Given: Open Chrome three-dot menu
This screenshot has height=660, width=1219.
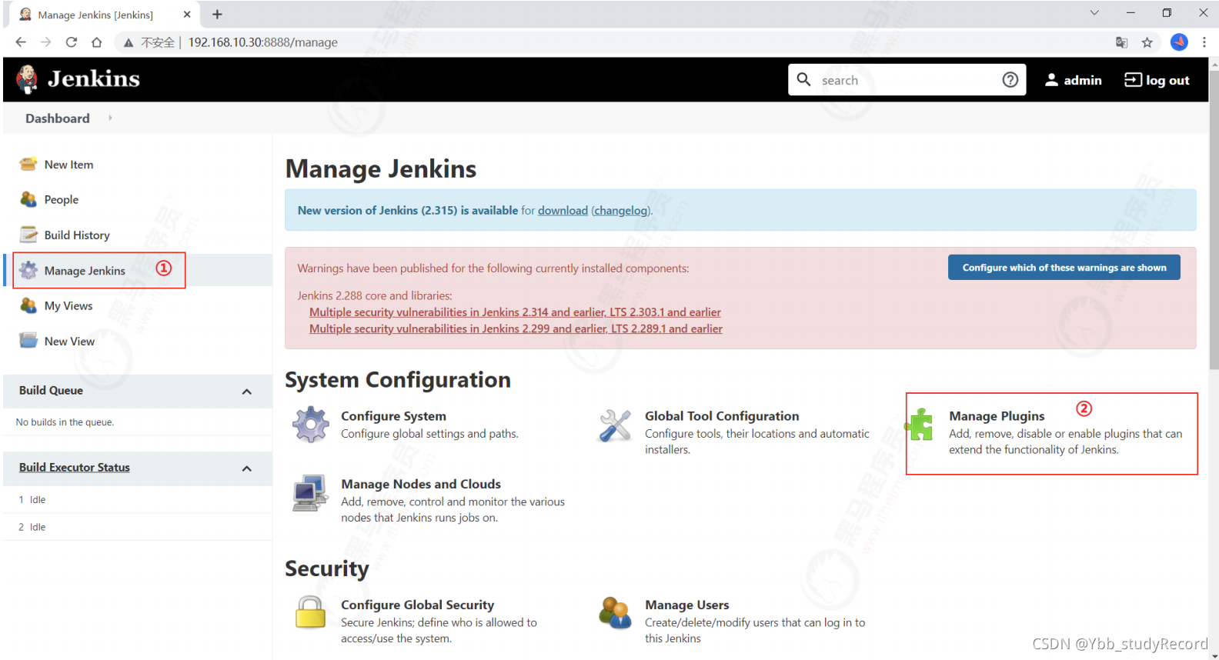Looking at the screenshot, I should pyautogui.click(x=1204, y=42).
